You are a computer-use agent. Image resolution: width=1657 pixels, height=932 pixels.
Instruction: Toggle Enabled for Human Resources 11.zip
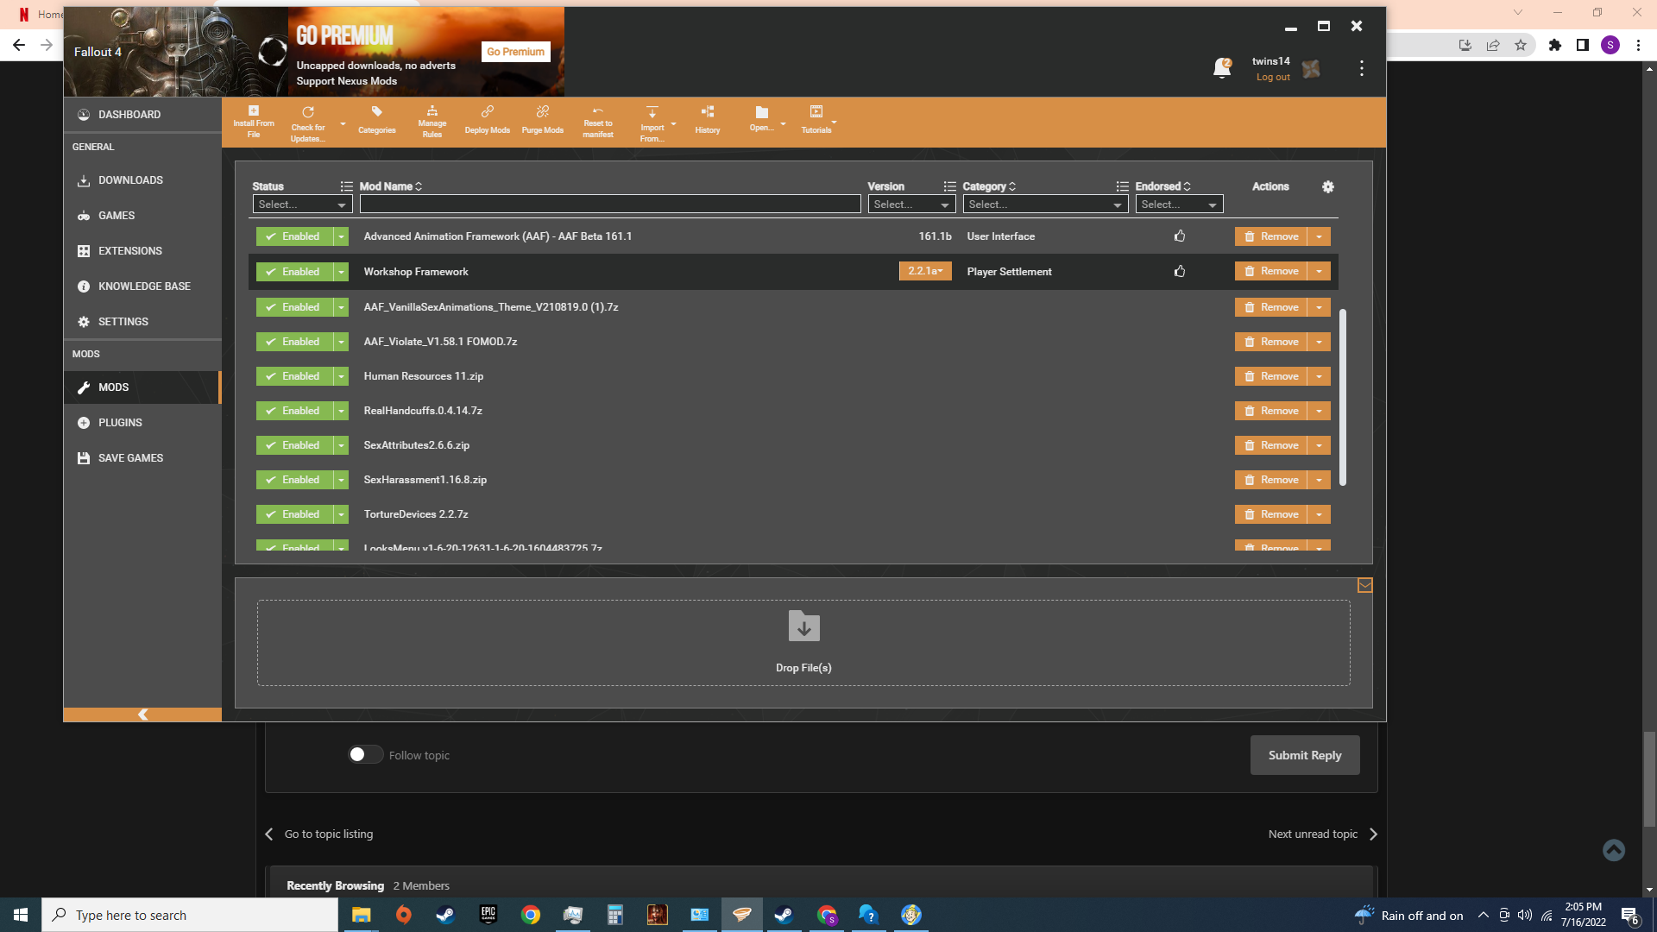[294, 376]
